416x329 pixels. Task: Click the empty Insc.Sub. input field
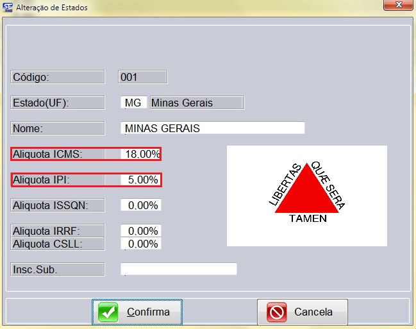(179, 269)
